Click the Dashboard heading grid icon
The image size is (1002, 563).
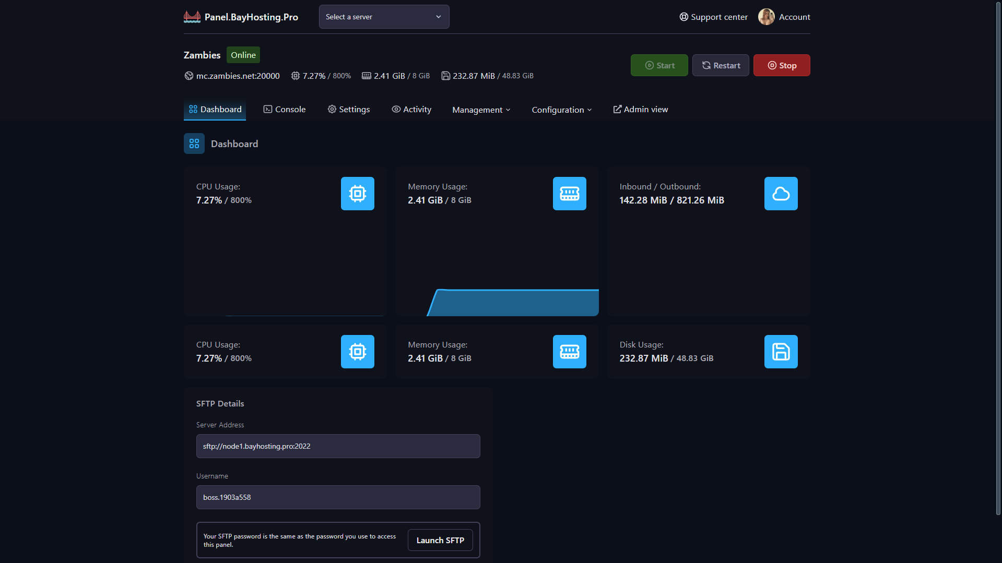point(194,143)
